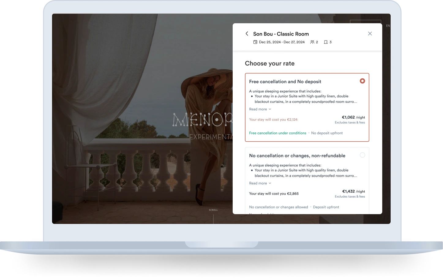Click the Son Bou - Classic Room title
The height and width of the screenshot is (279, 443).
(x=281, y=34)
